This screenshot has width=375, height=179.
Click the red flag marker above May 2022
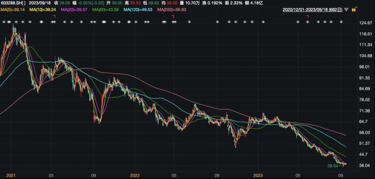coord(173,16)
